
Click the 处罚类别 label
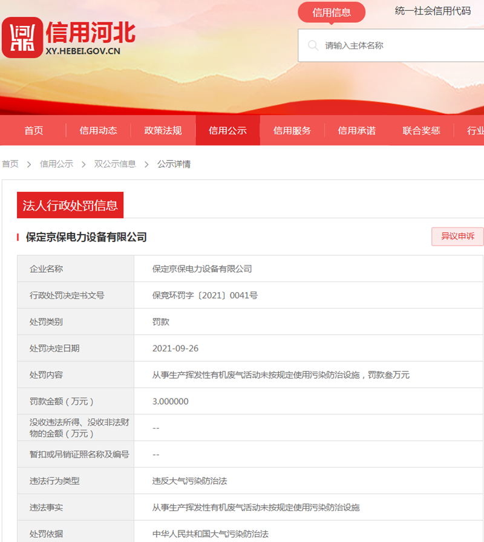47,322
